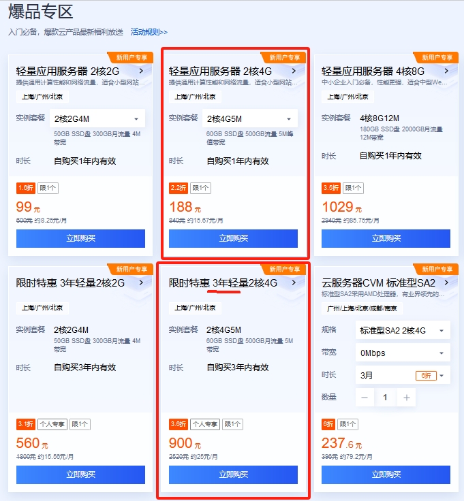The height and width of the screenshot is (501, 464).
Task: Open the 标准型SA2 2核4G spec dropdown
Action: click(403, 330)
